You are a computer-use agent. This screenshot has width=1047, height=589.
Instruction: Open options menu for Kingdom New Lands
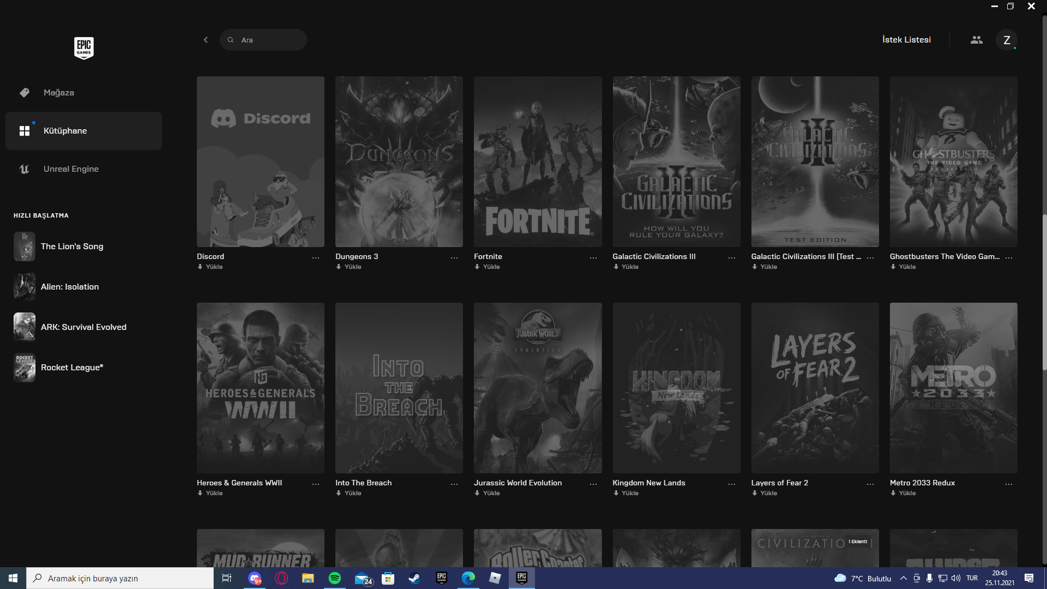732,484
